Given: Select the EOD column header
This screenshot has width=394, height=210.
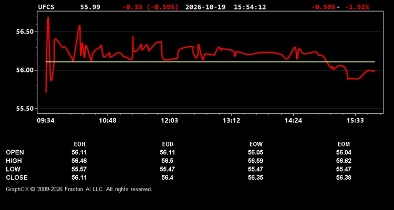Looking at the screenshot, I should pos(168,144).
